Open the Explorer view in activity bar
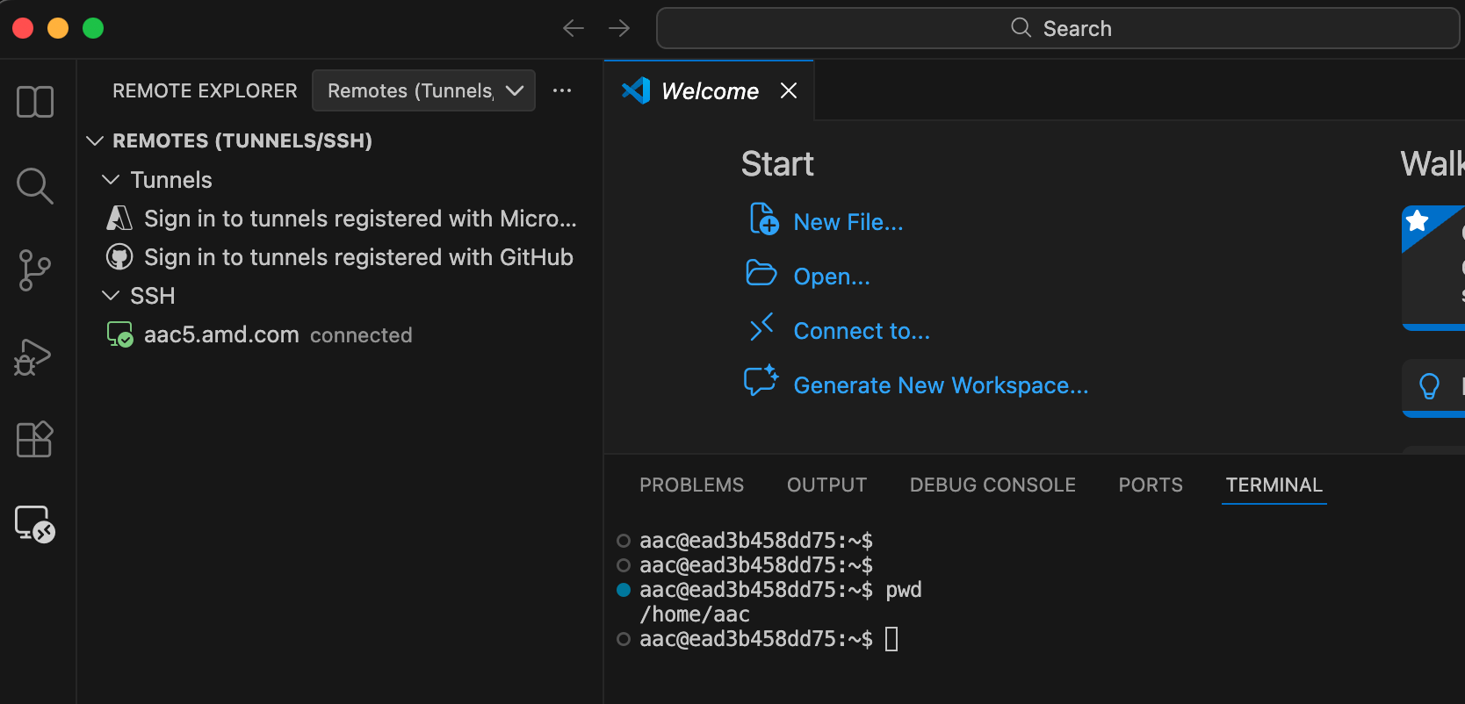Image resolution: width=1465 pixels, height=704 pixels. (x=35, y=102)
